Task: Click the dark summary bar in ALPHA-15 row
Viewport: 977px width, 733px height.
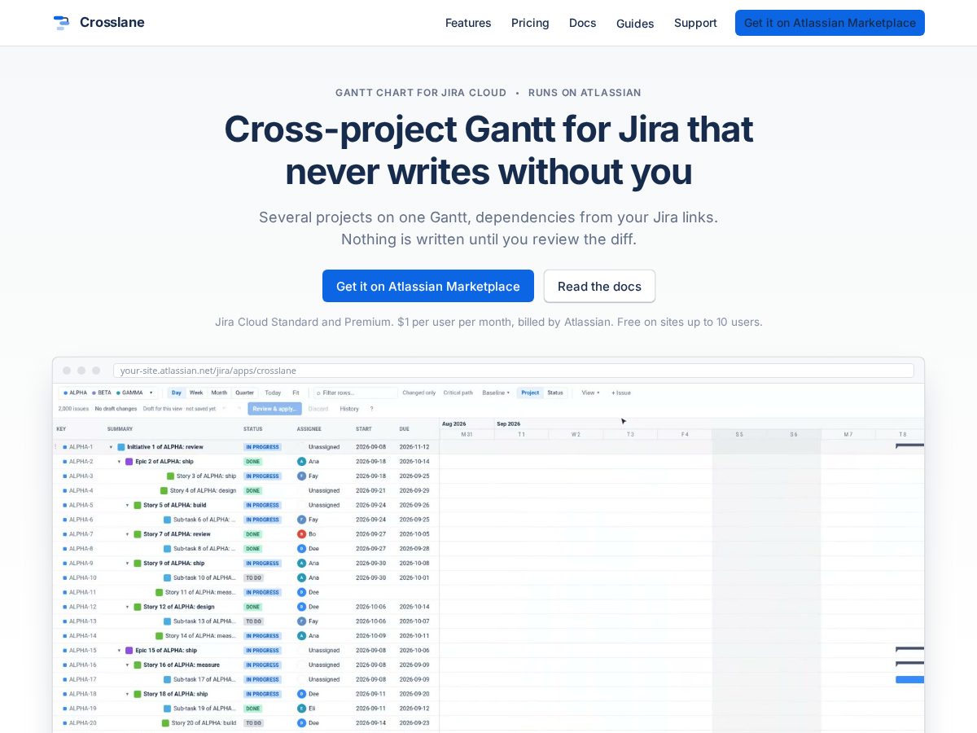Action: click(x=910, y=649)
